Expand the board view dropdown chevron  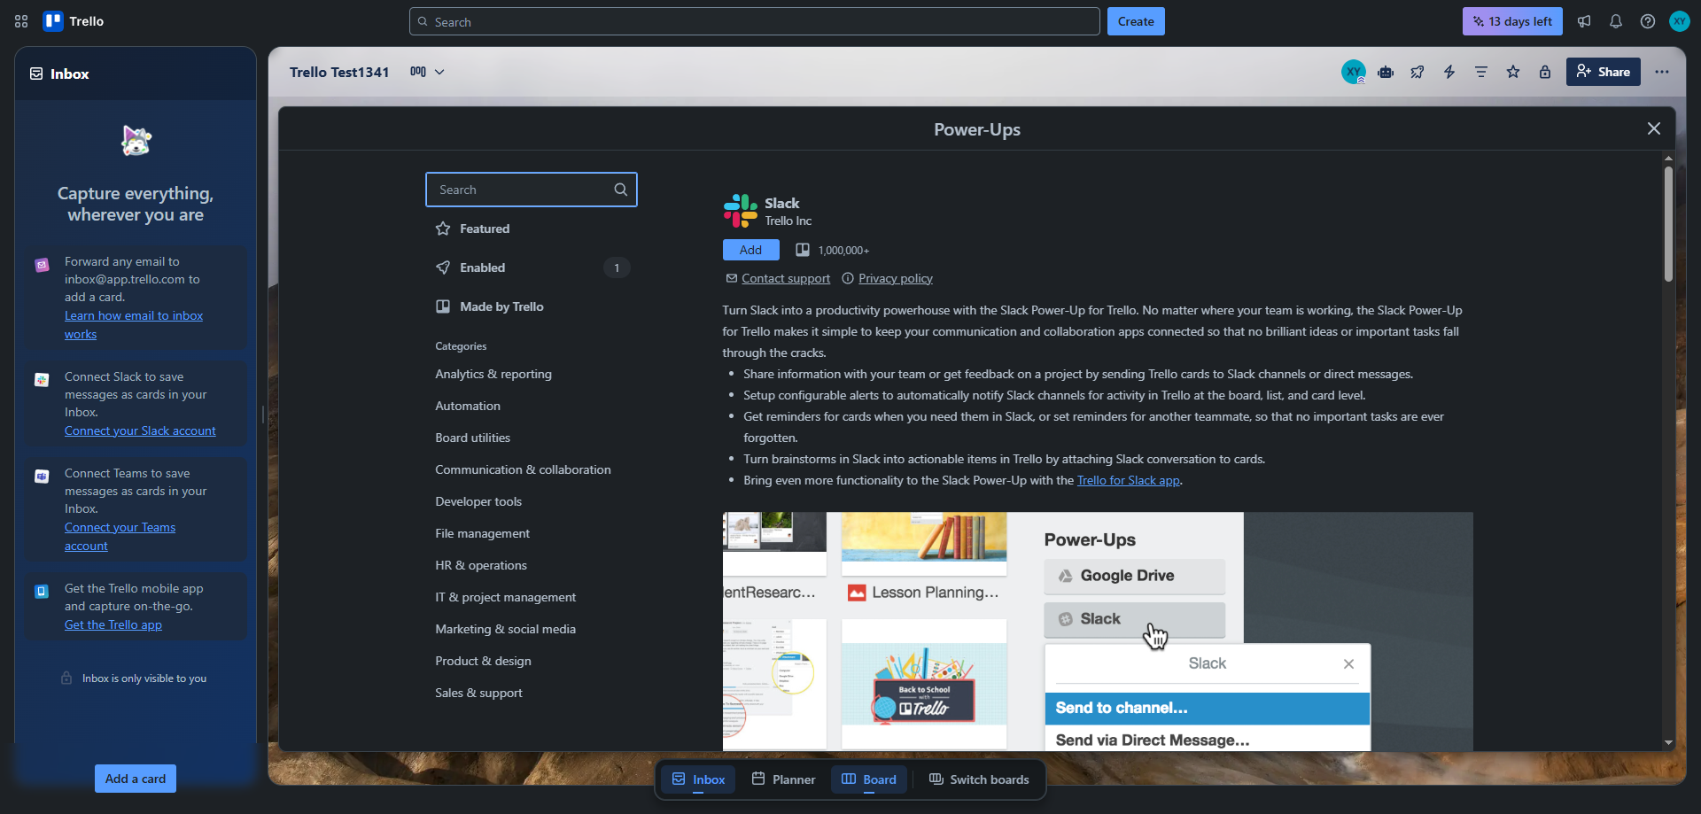click(439, 72)
